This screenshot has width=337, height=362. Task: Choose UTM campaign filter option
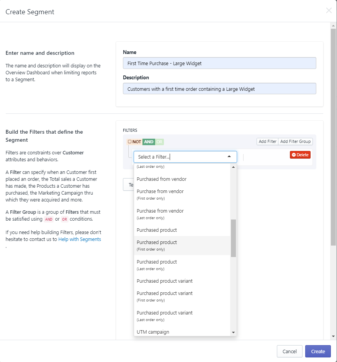[x=182, y=332]
